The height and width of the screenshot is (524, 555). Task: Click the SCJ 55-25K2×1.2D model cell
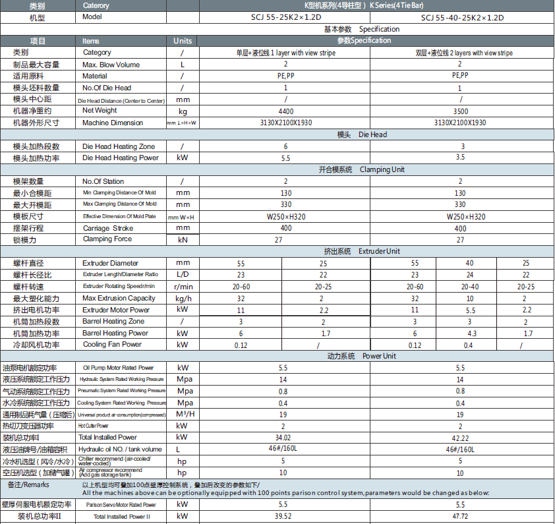click(285, 18)
